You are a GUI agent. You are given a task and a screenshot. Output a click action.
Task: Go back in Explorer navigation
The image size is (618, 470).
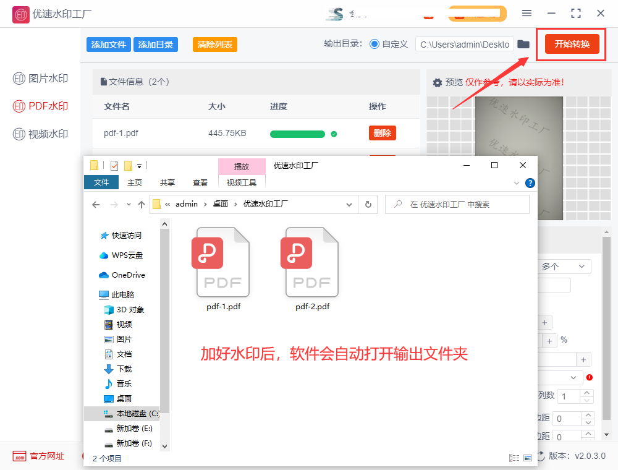[96, 204]
